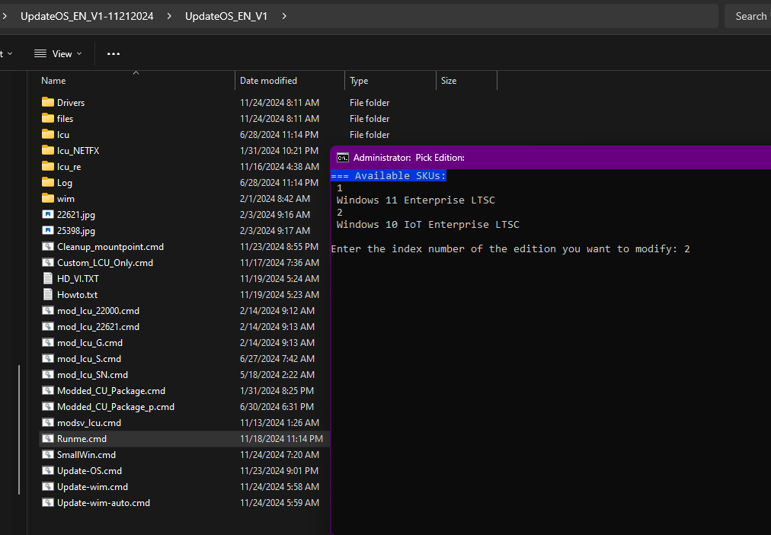Select the mod_lcu_22000.cmd script icon

(48, 310)
